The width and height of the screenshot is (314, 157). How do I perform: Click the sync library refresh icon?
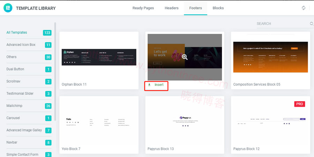point(304,8)
